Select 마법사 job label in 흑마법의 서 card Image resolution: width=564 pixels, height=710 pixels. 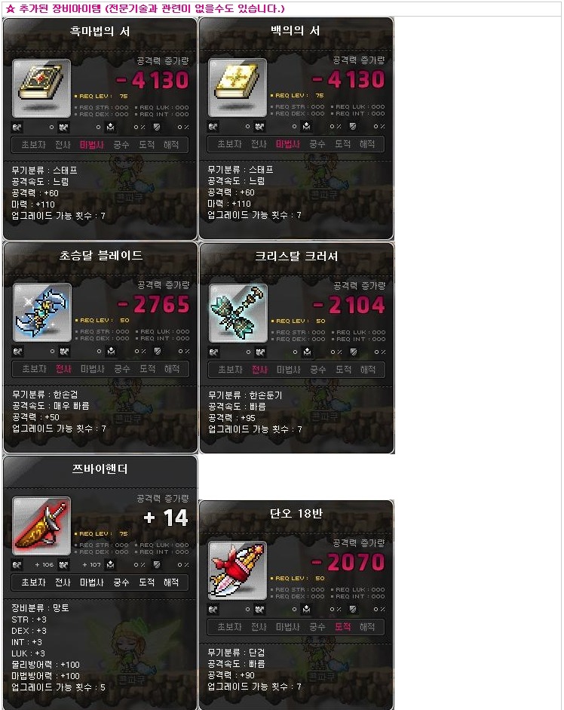(x=92, y=145)
